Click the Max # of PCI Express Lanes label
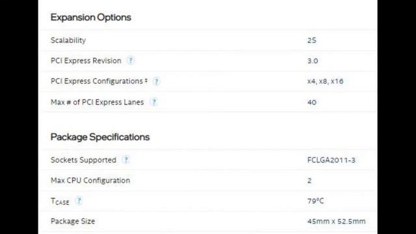The height and width of the screenshot is (234, 416). point(97,102)
